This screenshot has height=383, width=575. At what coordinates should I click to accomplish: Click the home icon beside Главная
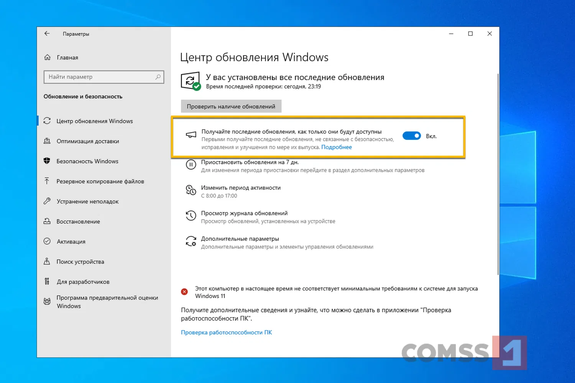(47, 57)
